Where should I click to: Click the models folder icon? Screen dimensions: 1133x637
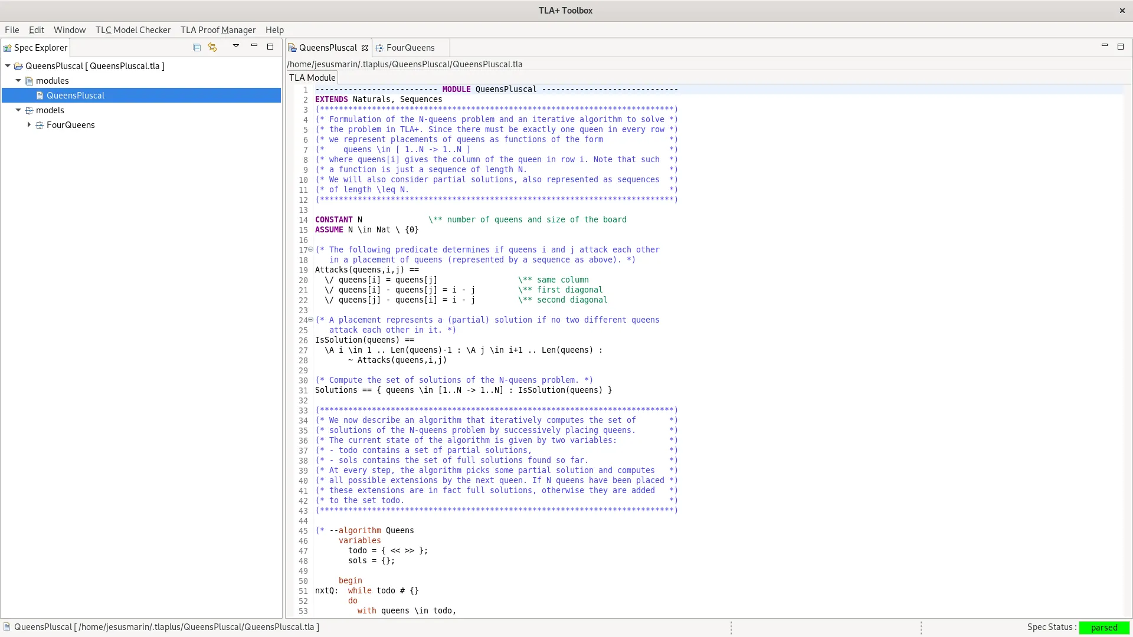(x=29, y=110)
